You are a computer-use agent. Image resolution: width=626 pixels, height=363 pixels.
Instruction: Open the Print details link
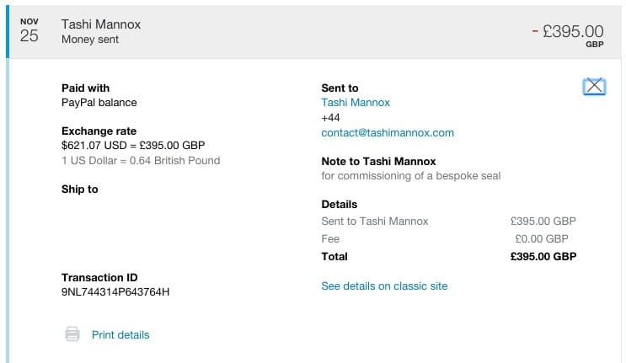(120, 334)
